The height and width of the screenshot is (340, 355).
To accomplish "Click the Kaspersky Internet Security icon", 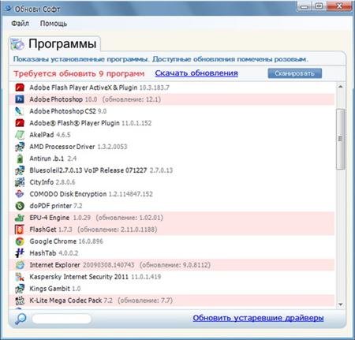I will 20,277.
